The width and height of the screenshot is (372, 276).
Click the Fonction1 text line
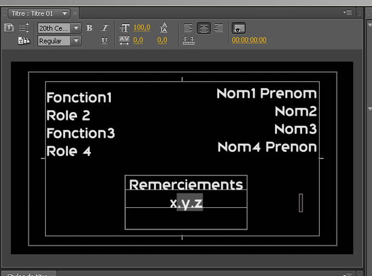click(x=79, y=98)
